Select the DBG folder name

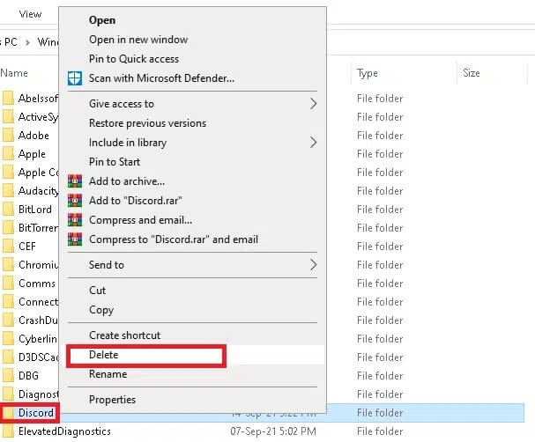point(28,376)
